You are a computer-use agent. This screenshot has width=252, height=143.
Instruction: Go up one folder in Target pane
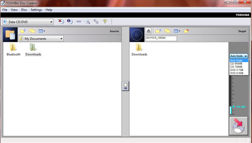158,31
